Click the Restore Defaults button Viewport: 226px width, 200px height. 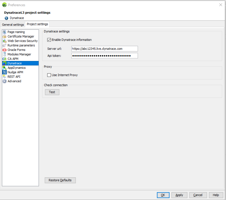coord(60,180)
